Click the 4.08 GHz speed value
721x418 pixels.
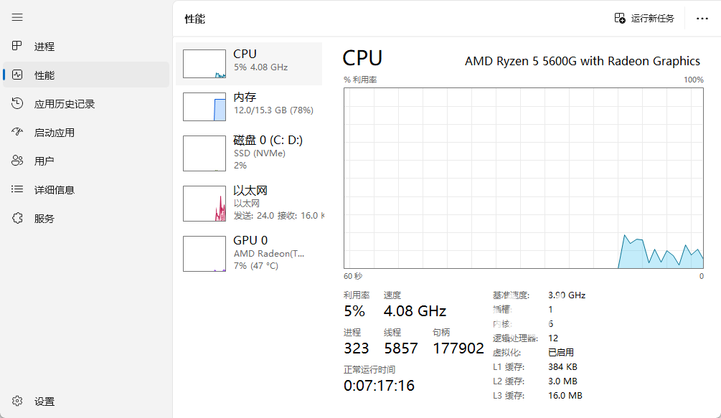point(415,311)
